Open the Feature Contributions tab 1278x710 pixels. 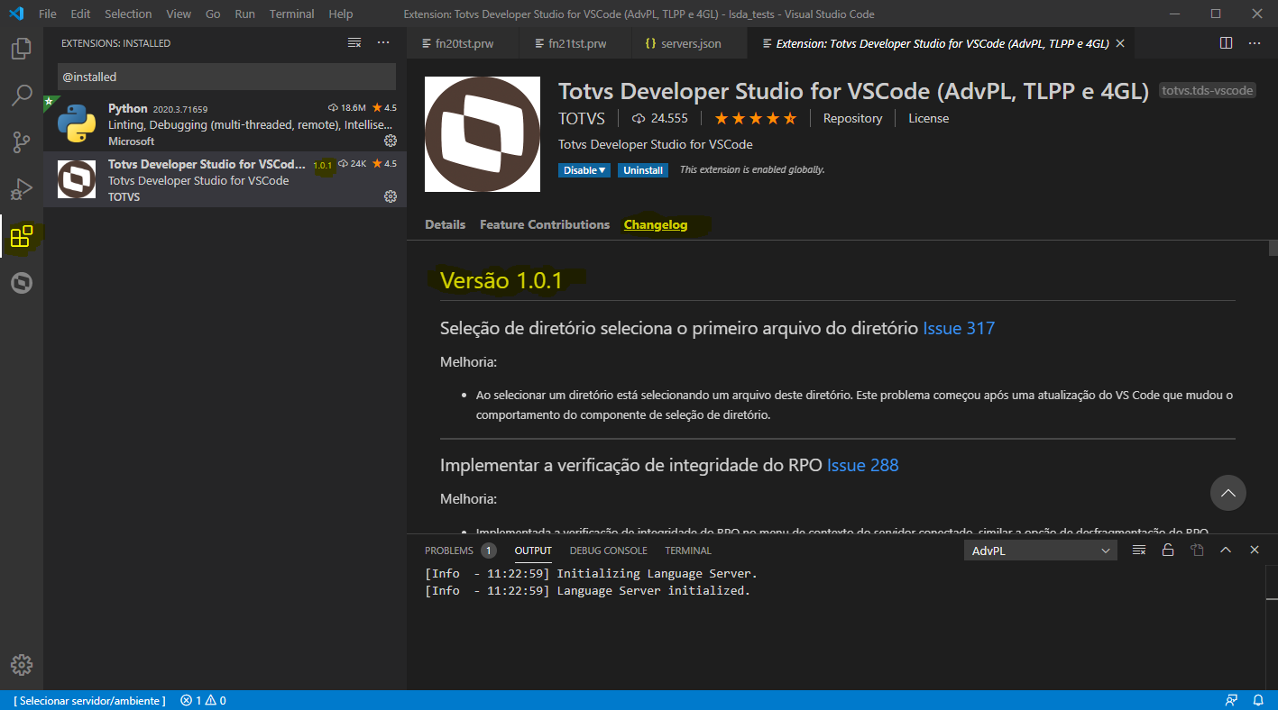545,224
